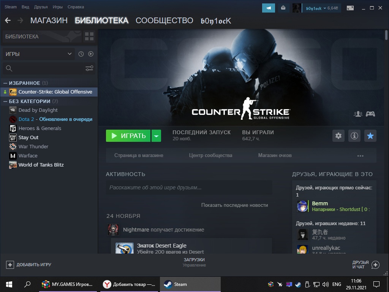Click the activity post text field
389x292 pixels.
189,187
